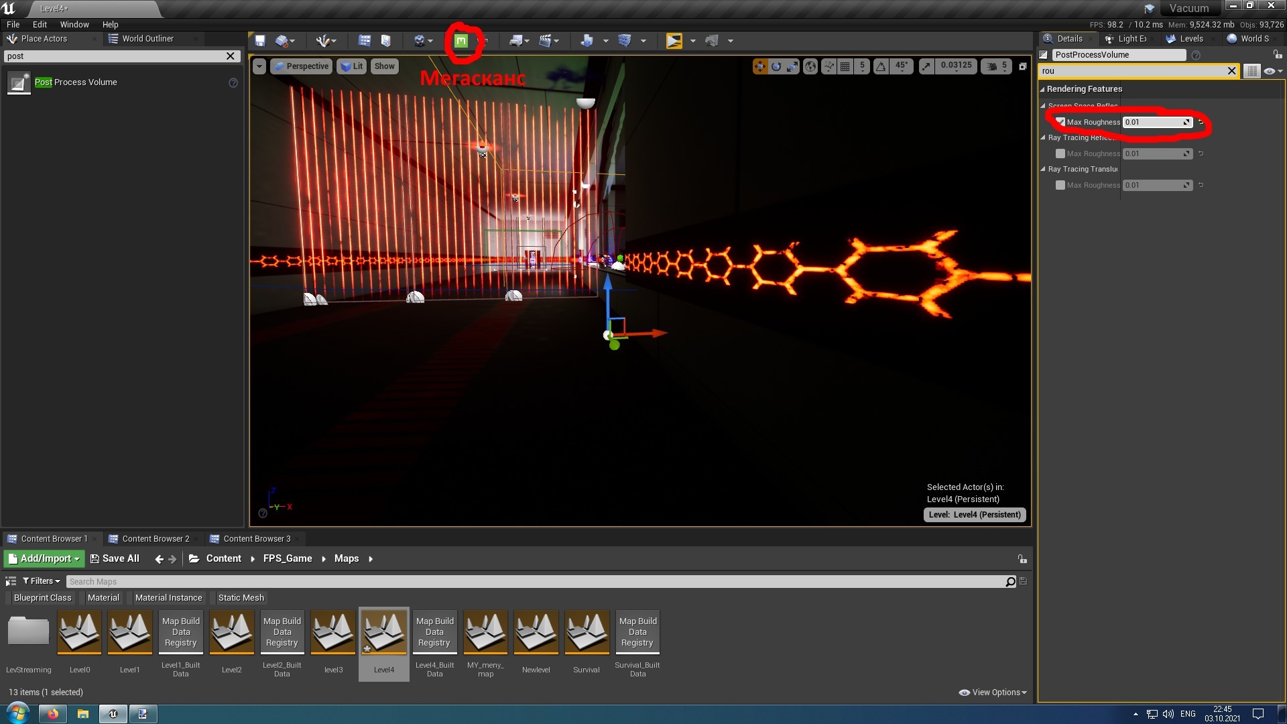Viewport: 1287px width, 724px height.
Task: Open the scale snap 0.03125 dropdown
Action: pyautogui.click(x=956, y=66)
